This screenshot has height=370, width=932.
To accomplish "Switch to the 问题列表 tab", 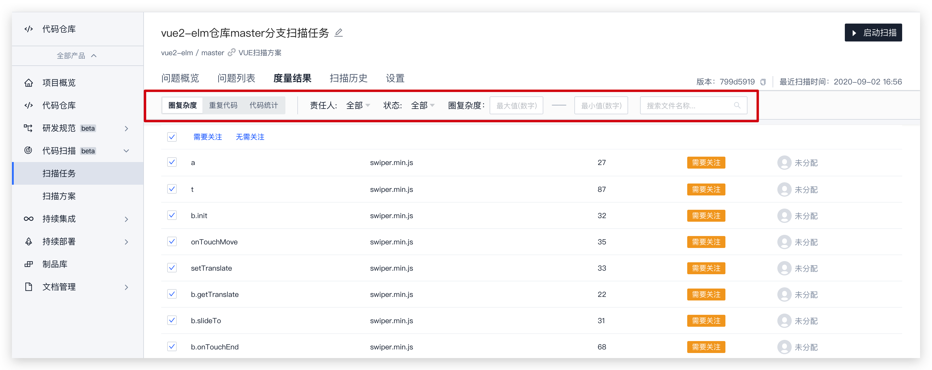I will point(236,78).
